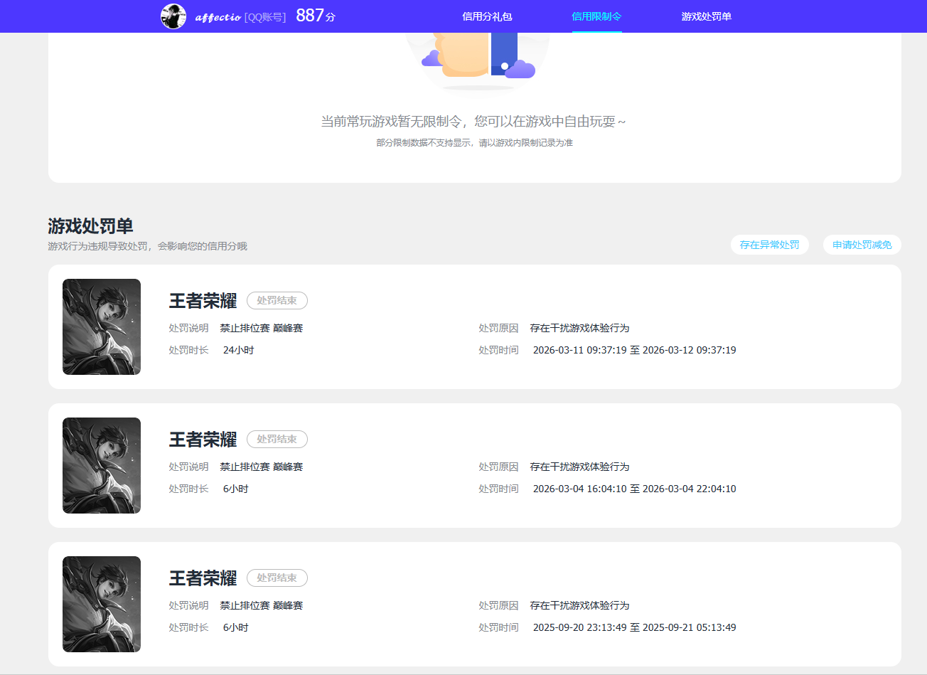The image size is (927, 675).
Task: Click 禁止排位赛 巅峰赛 on the 24小时 card
Action: (262, 328)
